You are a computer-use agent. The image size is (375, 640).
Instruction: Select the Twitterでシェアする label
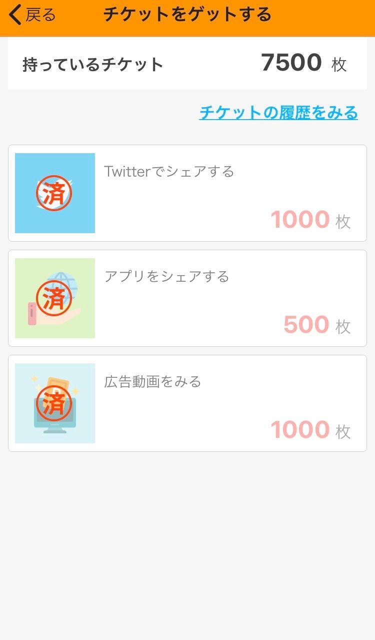tap(169, 172)
